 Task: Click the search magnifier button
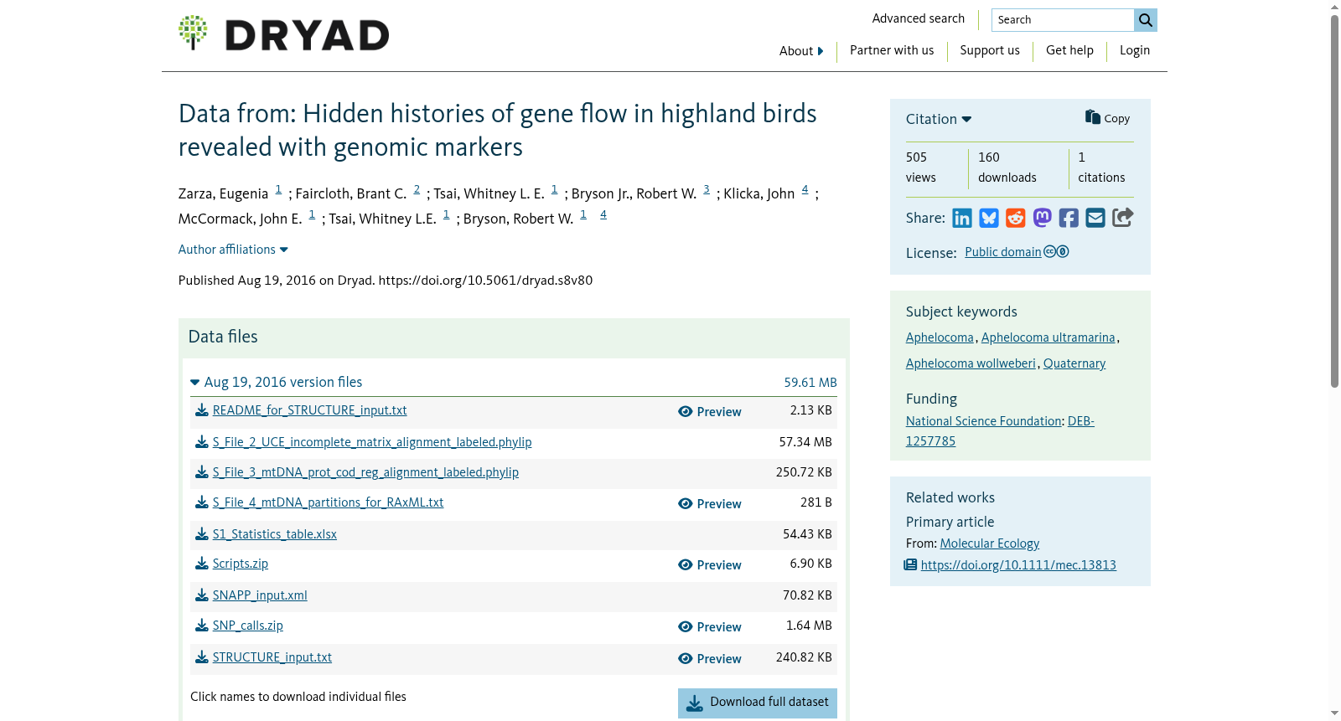[x=1146, y=20]
